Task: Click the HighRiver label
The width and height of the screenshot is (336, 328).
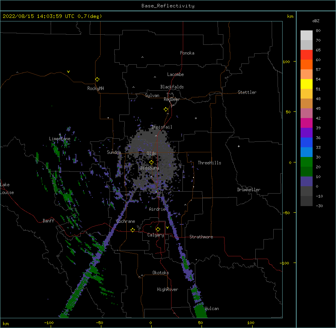Action: tap(168, 289)
